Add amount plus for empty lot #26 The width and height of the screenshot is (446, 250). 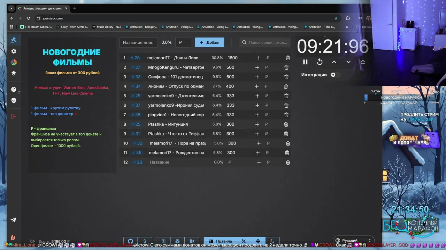click(259, 162)
